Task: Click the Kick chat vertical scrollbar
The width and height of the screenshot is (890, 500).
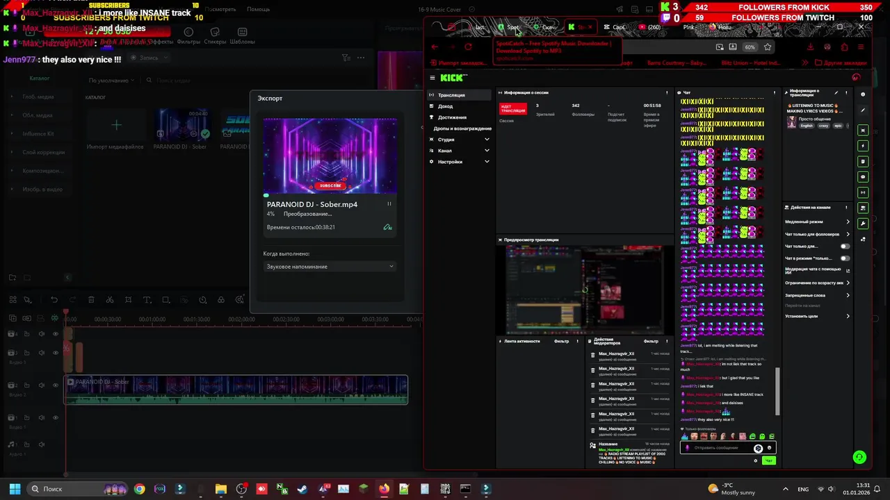Action: click(777, 392)
